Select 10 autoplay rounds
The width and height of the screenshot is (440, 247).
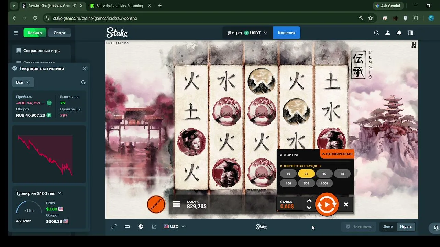click(x=288, y=174)
